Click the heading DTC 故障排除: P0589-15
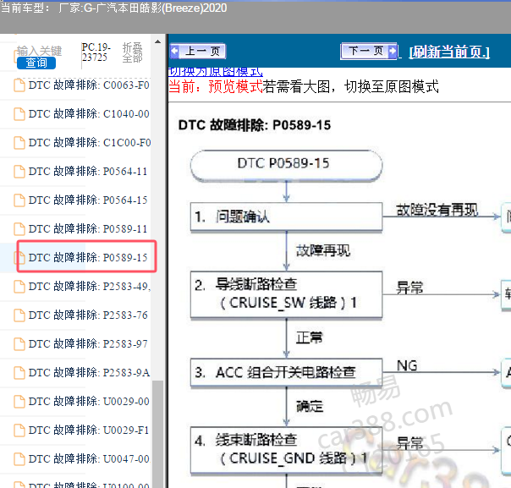 click(255, 125)
